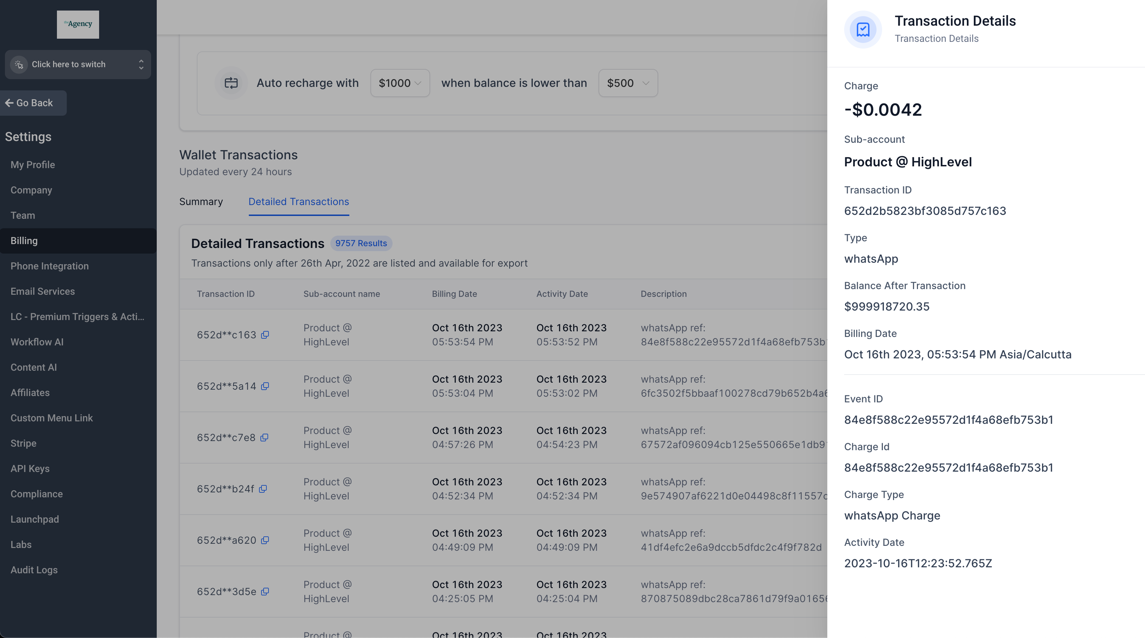Open Labs settings

click(21, 544)
